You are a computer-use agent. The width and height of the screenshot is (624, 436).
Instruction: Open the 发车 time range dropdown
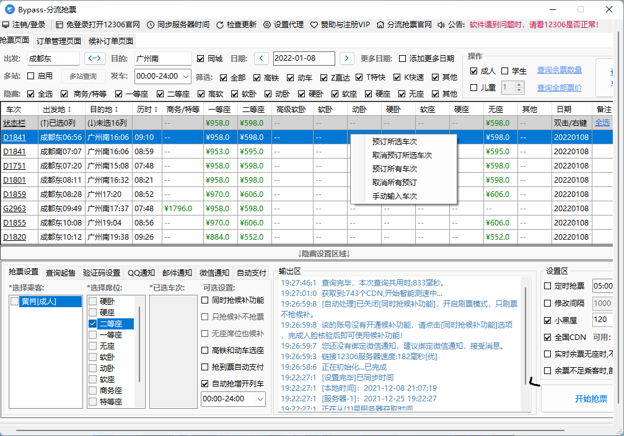click(x=186, y=76)
